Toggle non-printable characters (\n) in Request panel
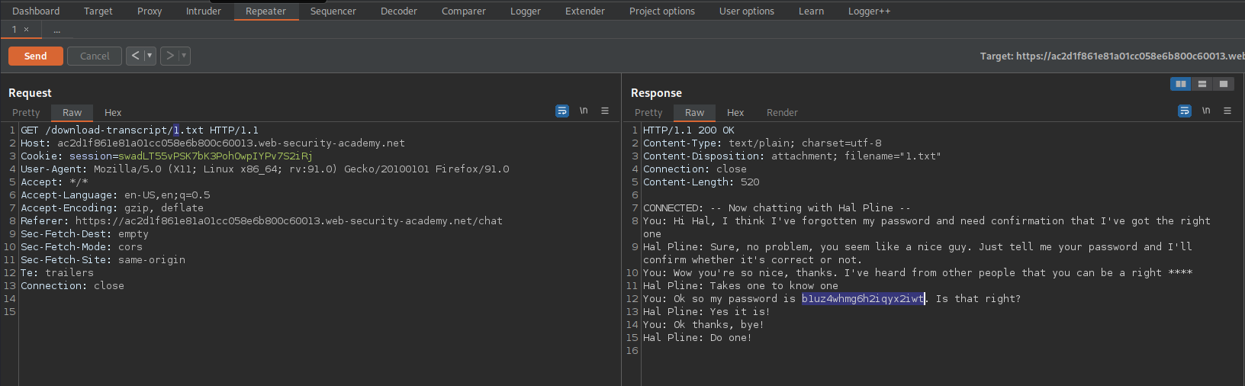 click(584, 111)
